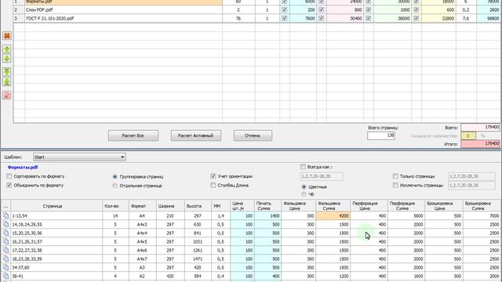The width and height of the screenshot is (502, 282).
Task: Click page icon for row 38-41
Action: (x=5, y=276)
